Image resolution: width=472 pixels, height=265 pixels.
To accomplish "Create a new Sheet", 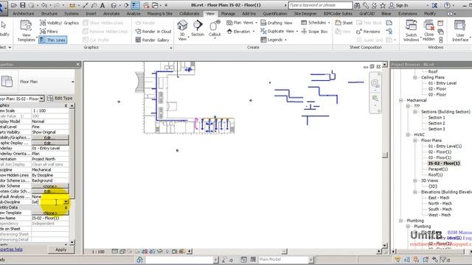I will 344,23.
